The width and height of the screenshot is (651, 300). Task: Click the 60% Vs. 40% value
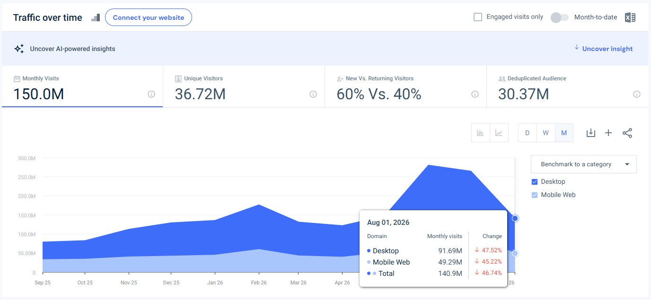[x=379, y=94]
